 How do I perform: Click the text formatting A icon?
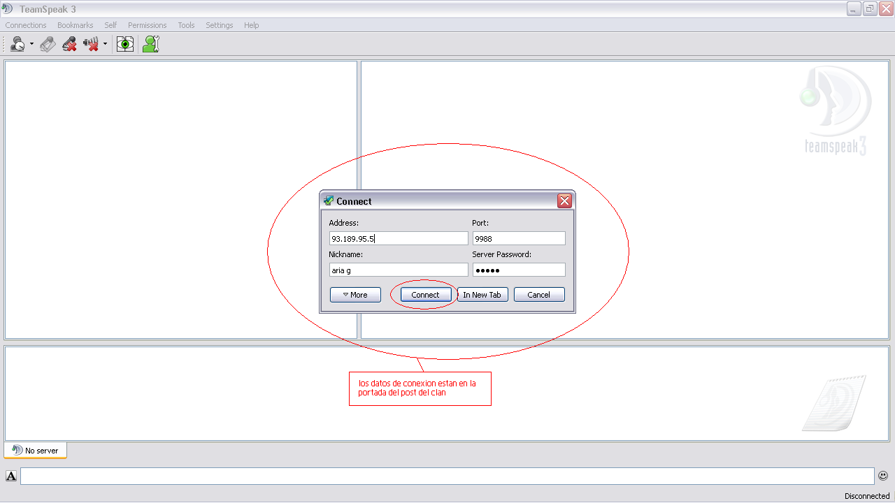pyautogui.click(x=11, y=476)
